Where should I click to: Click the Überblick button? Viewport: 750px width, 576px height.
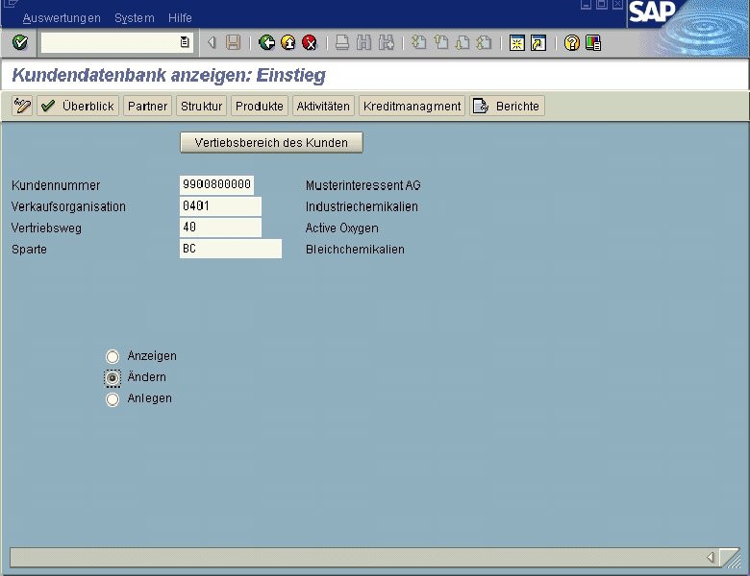coord(78,106)
